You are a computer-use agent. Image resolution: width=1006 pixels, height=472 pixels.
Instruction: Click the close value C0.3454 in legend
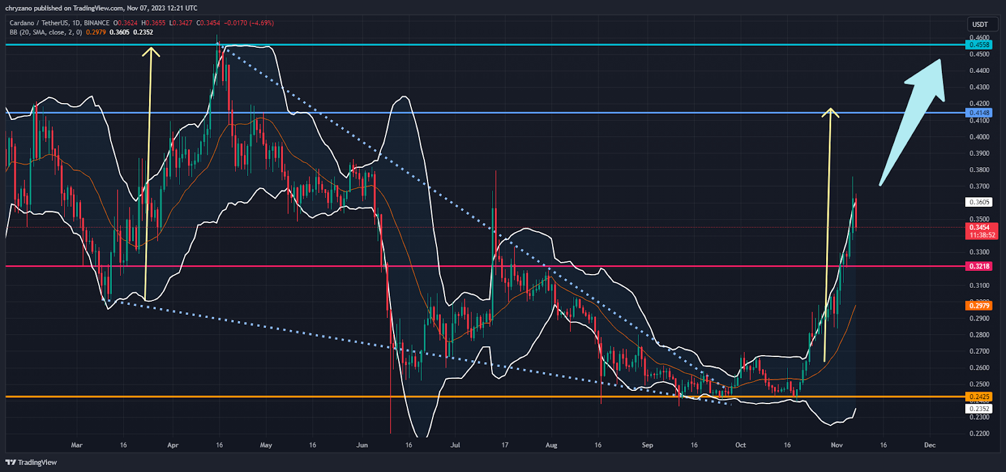pos(208,23)
